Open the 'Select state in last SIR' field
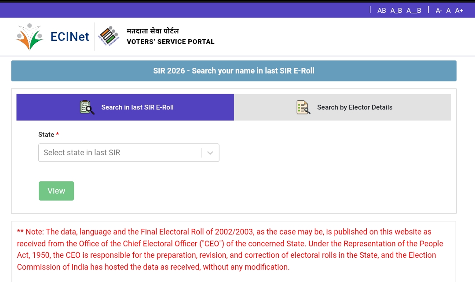Viewport: 475px width, 282px height. [x=120, y=153]
